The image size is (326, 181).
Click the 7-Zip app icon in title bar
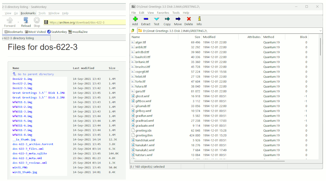133,7
